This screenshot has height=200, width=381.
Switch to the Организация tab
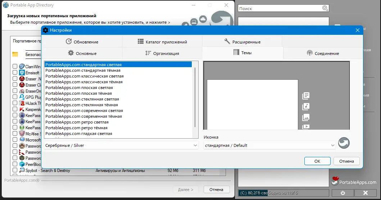click(x=162, y=54)
